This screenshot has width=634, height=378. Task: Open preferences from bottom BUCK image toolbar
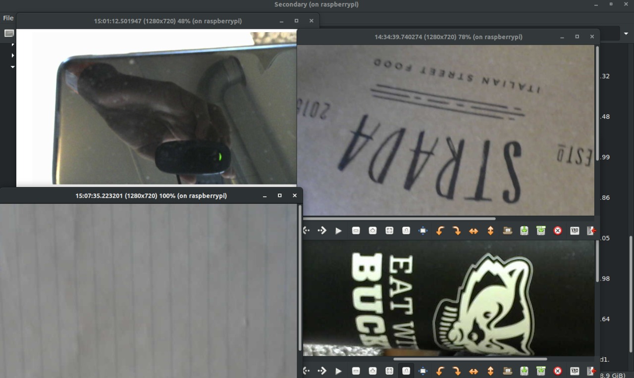[575, 371]
